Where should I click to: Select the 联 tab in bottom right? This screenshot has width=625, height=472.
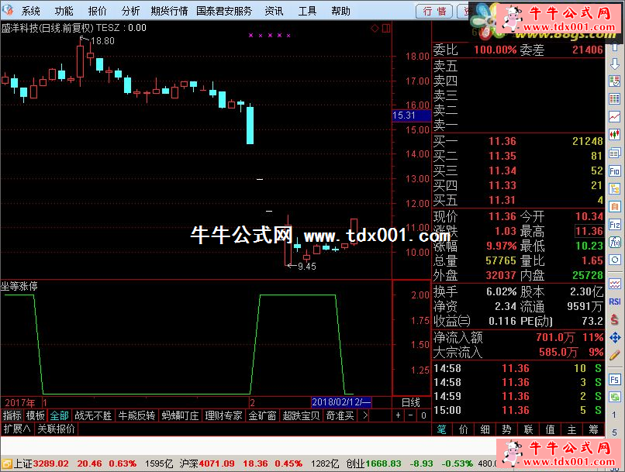(529, 429)
